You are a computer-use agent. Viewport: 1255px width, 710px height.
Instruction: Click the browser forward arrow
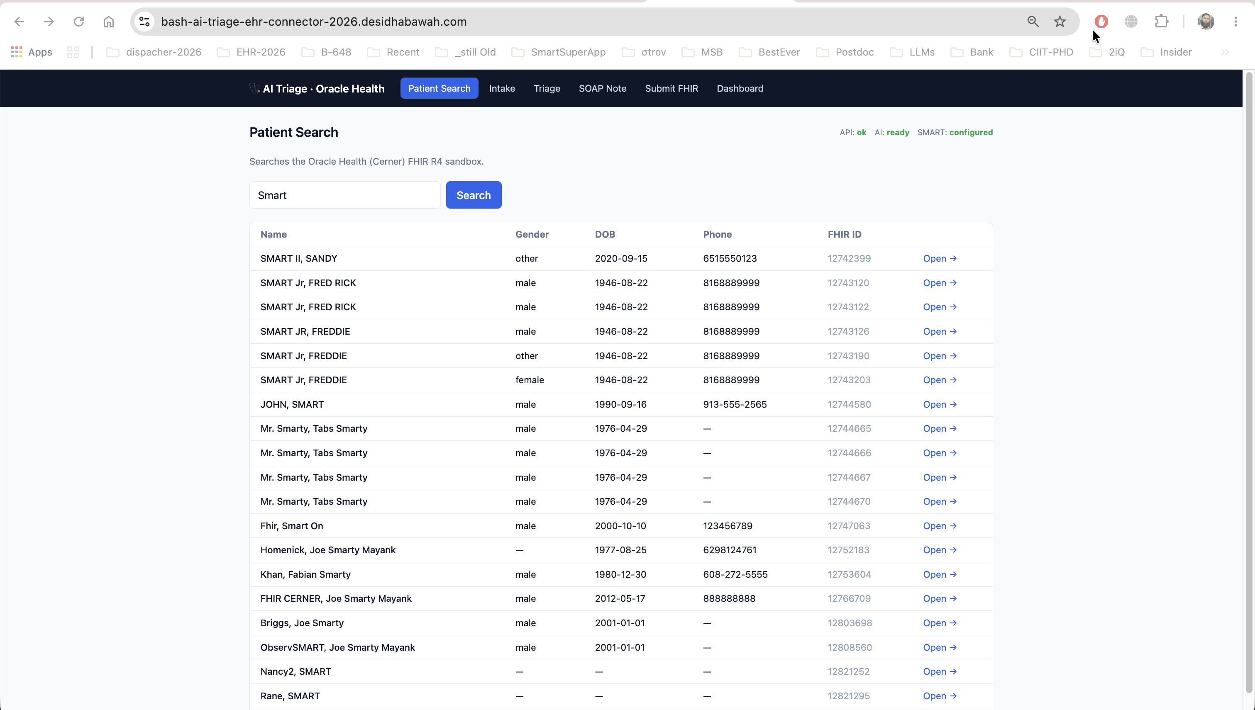click(x=49, y=22)
